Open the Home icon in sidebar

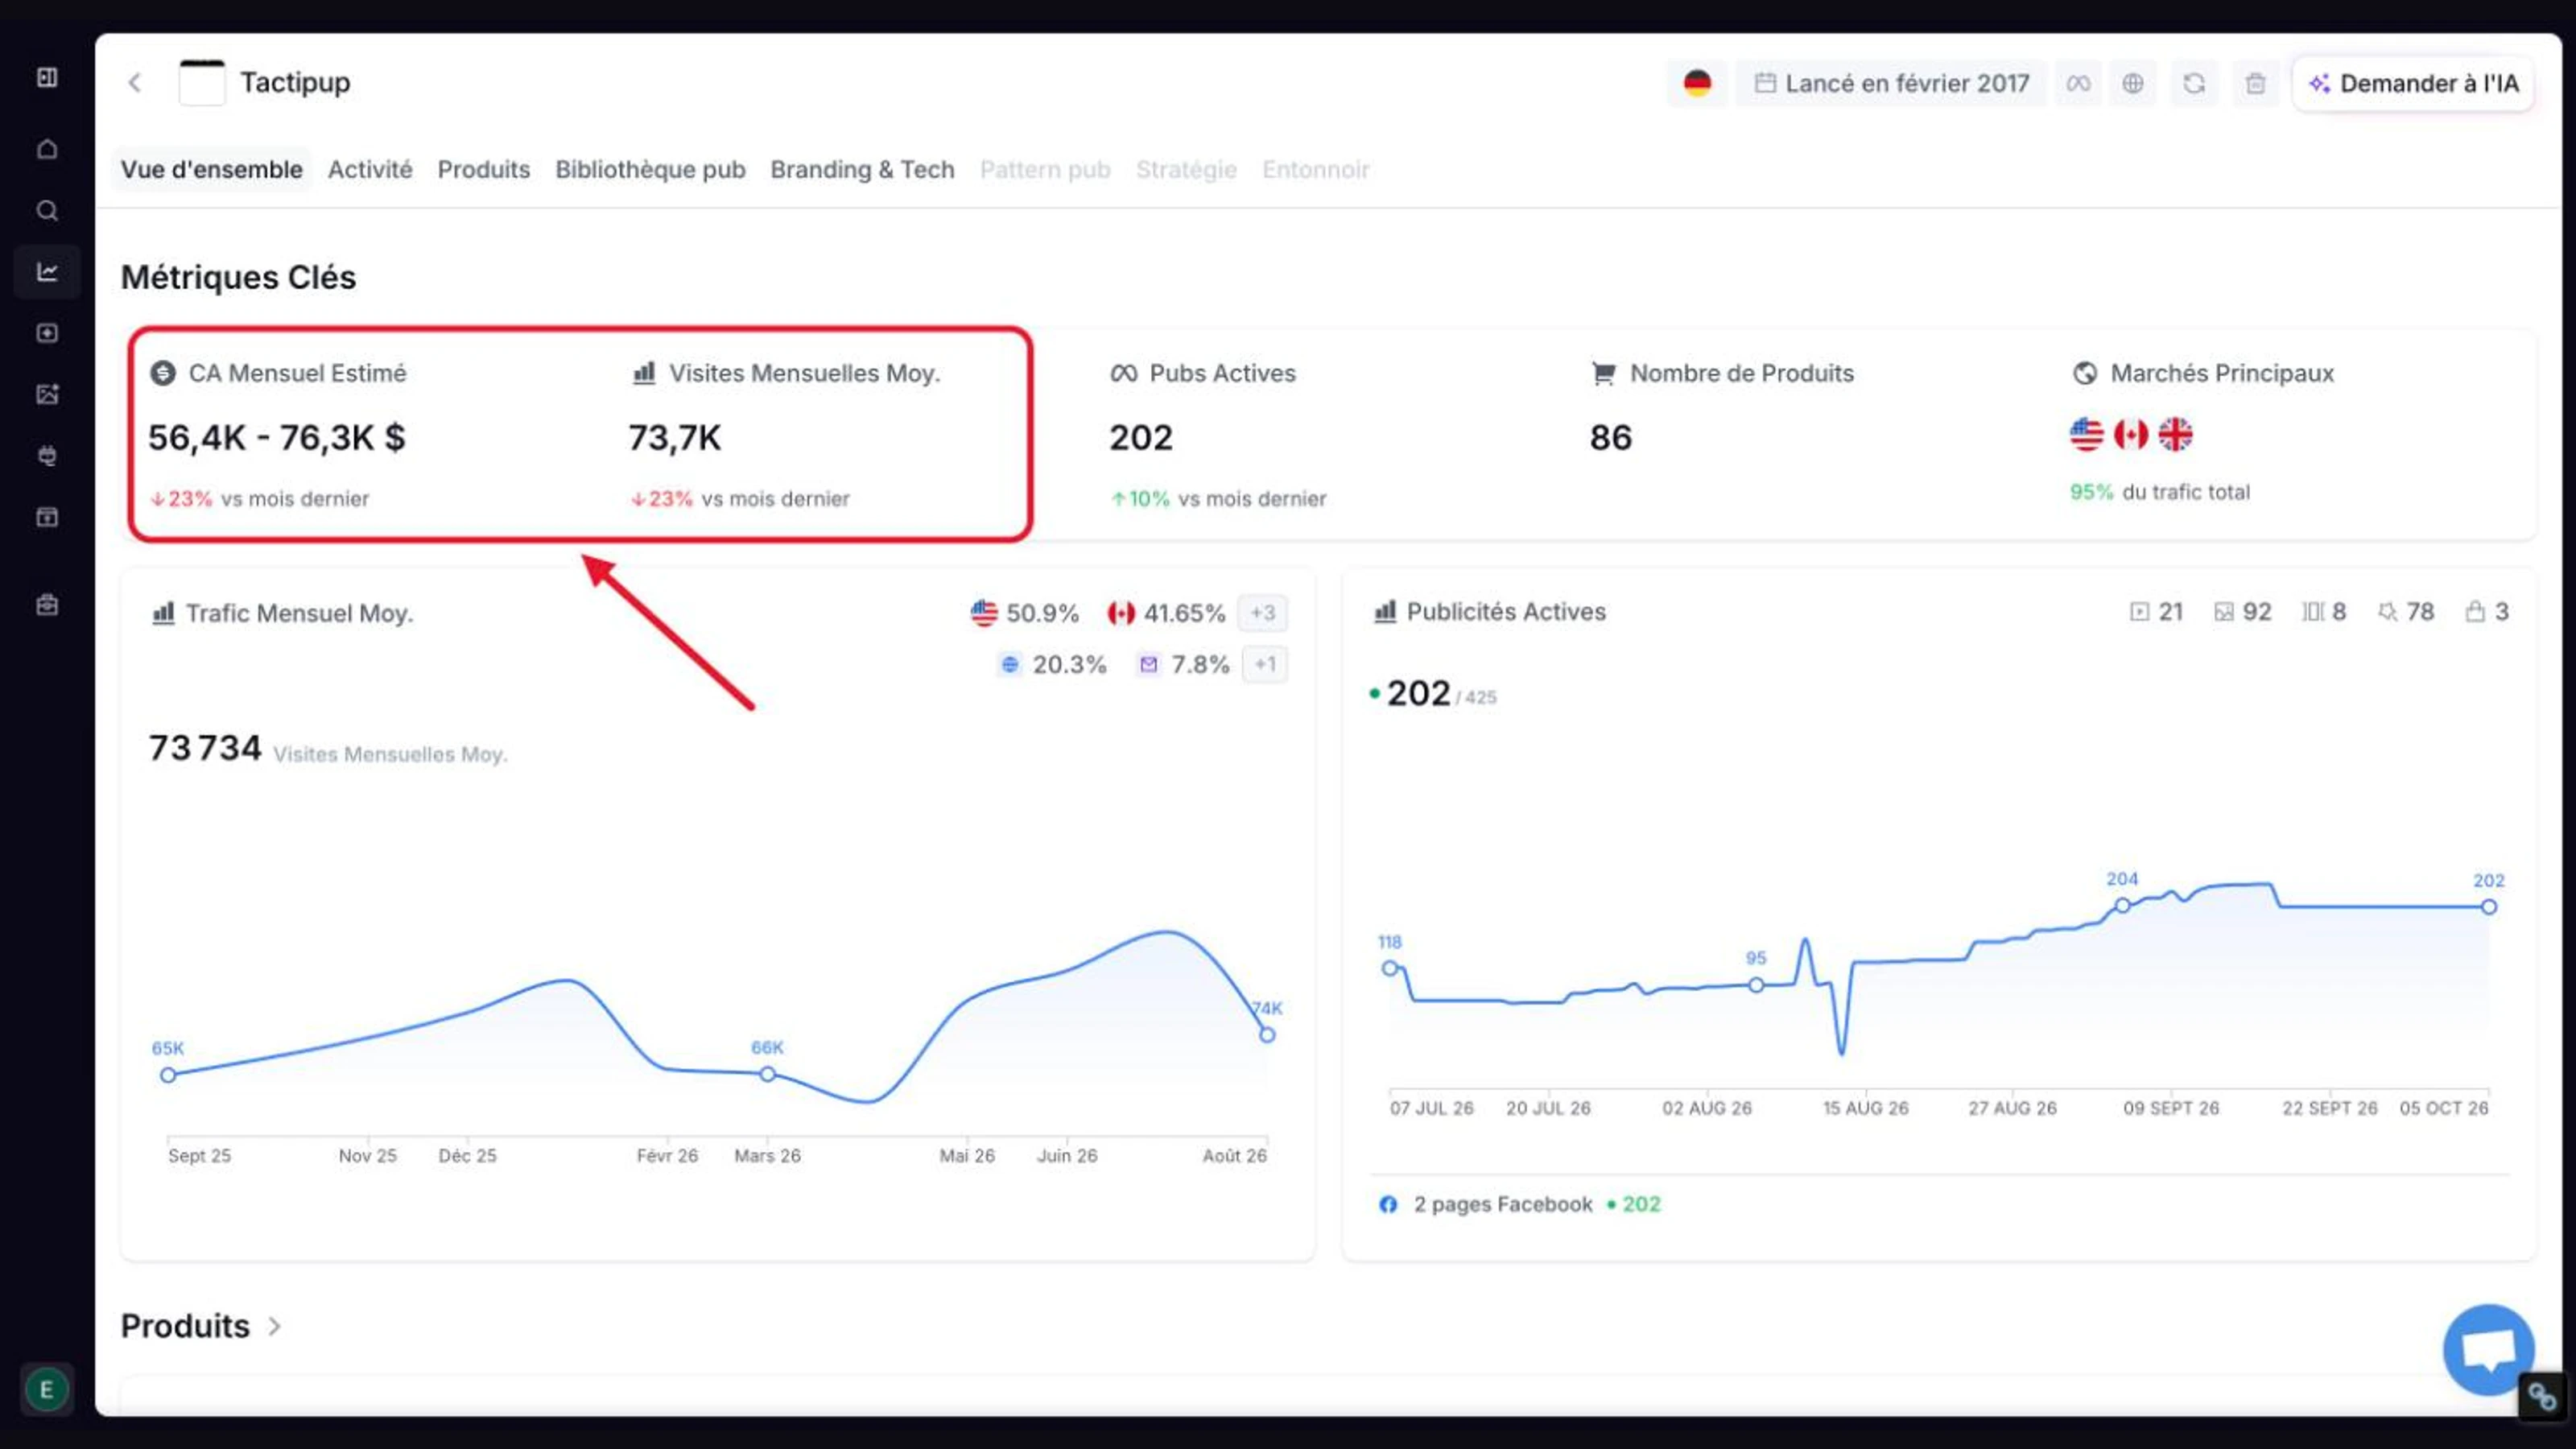point(47,149)
